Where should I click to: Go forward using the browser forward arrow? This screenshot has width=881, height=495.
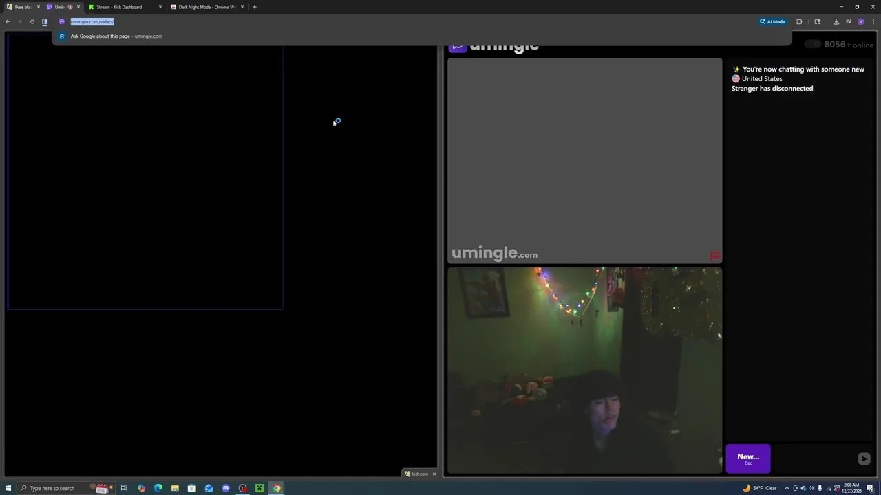tap(20, 21)
